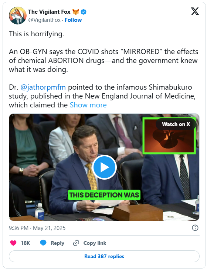This screenshot has width=207, height=270.
Task: Play the embedded video
Action: point(104,167)
